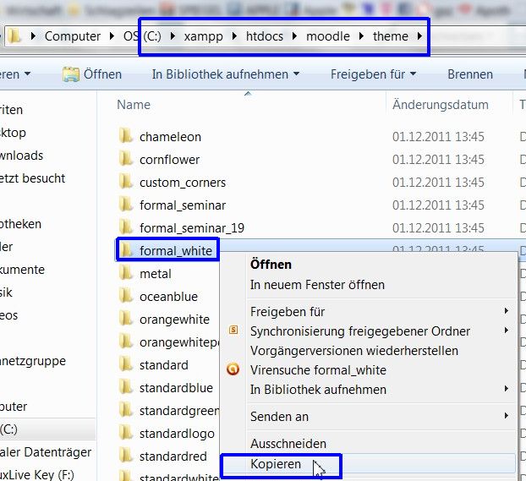Choose Freigeben für in context menu
The width and height of the screenshot is (526, 481).
[x=288, y=312]
